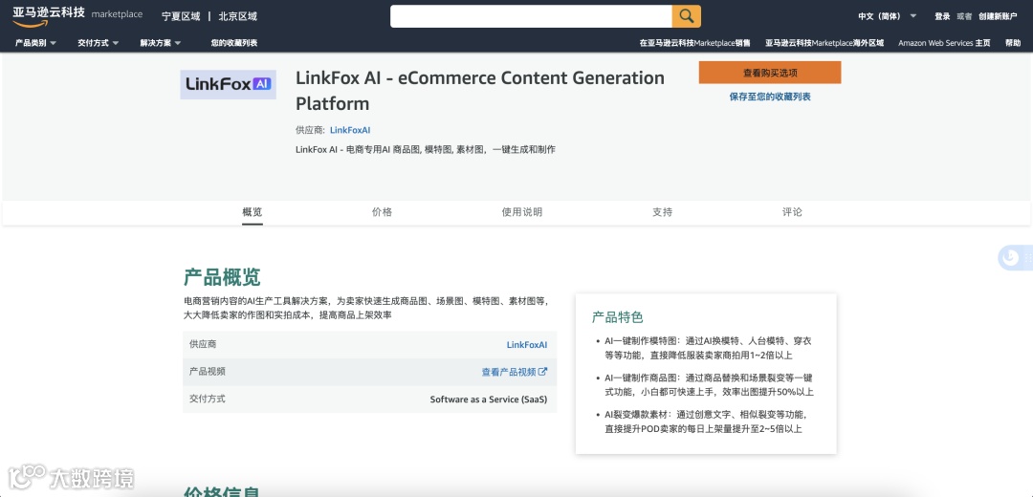Image resolution: width=1033 pixels, height=497 pixels.
Task: Open the 中文(简体) language selector
Action: coord(887,16)
